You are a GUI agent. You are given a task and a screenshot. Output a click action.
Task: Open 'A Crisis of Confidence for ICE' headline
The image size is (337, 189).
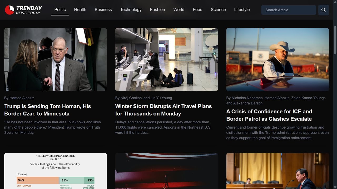pos(269,115)
